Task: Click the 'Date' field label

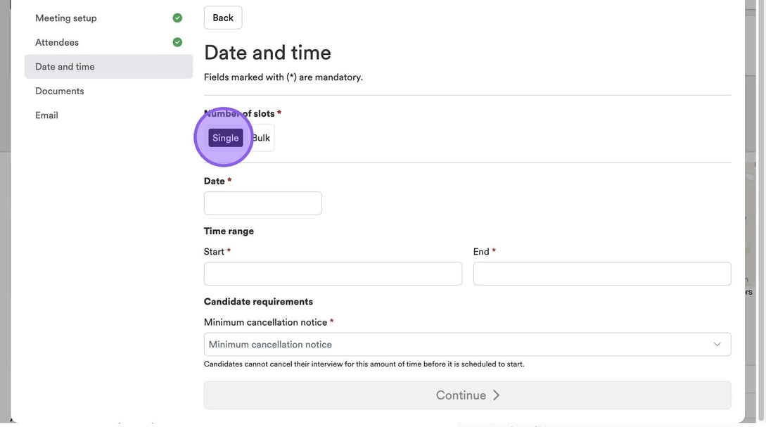Action: click(214, 181)
